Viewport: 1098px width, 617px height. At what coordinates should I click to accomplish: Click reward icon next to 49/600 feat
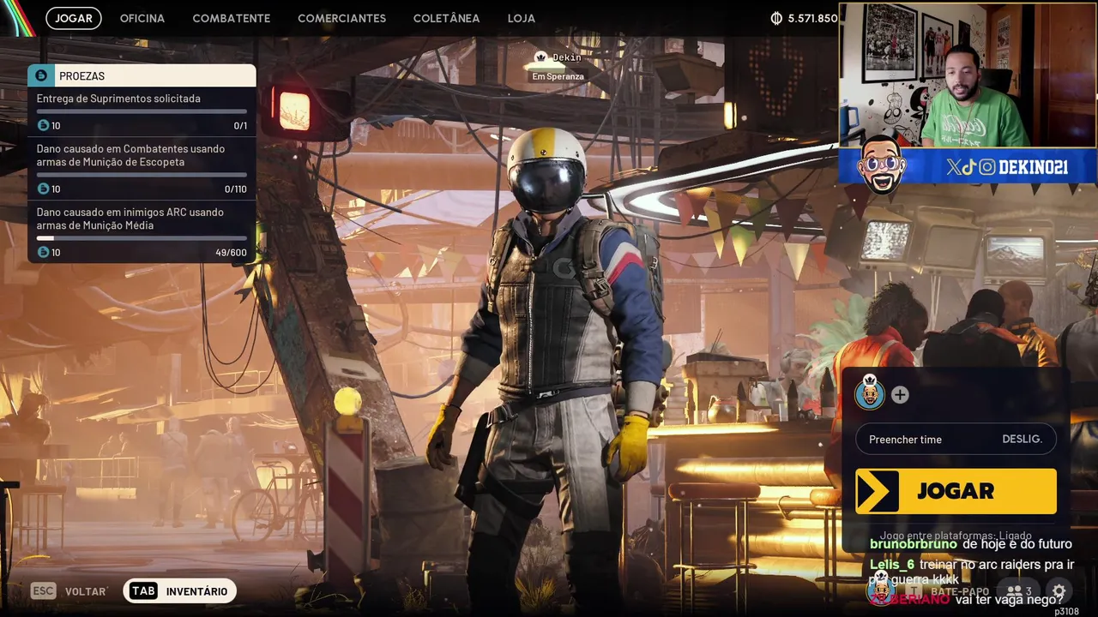43,252
